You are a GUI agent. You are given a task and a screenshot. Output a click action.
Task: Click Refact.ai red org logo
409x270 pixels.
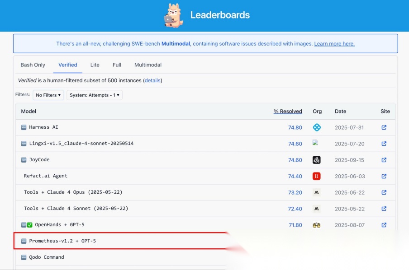(x=317, y=176)
